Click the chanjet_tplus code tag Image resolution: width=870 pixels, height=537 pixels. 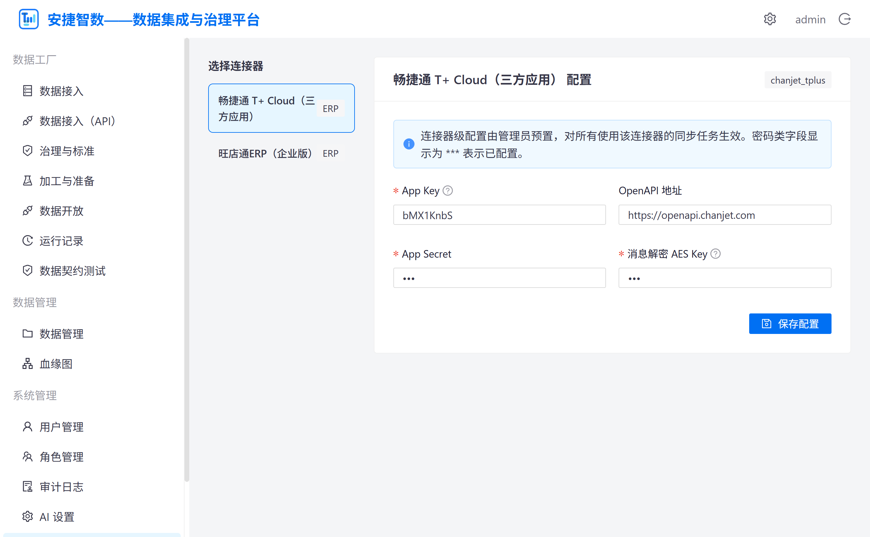797,80
